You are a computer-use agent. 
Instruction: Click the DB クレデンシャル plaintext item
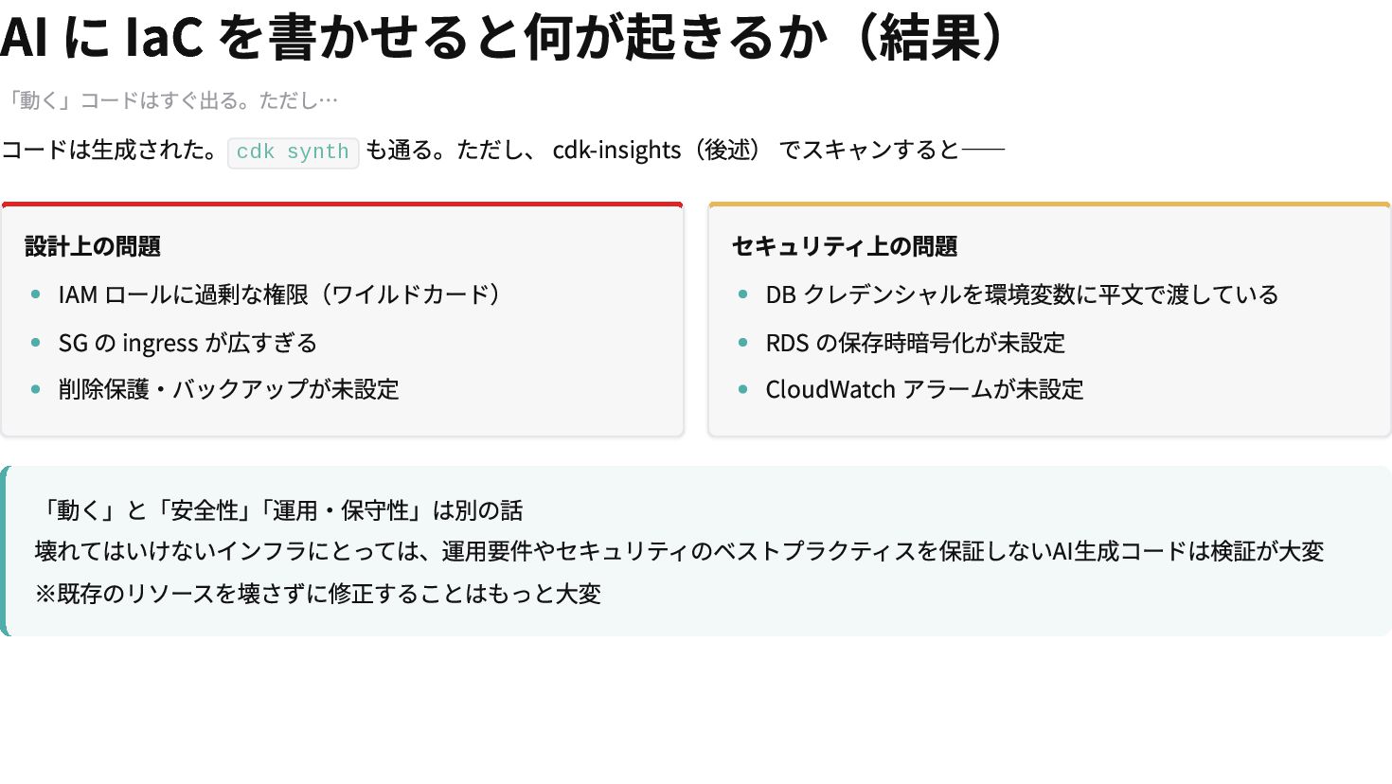point(1022,294)
